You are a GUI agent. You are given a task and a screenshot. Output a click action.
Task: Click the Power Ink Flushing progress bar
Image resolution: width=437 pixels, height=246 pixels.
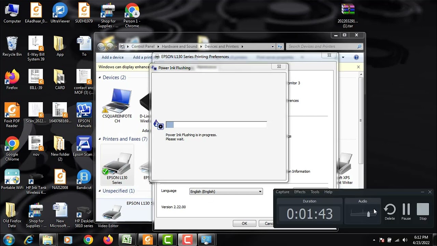click(x=216, y=125)
